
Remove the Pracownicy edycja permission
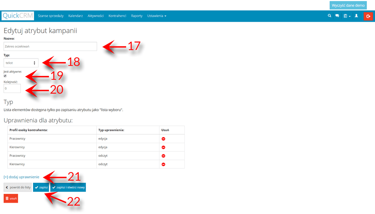click(164, 138)
